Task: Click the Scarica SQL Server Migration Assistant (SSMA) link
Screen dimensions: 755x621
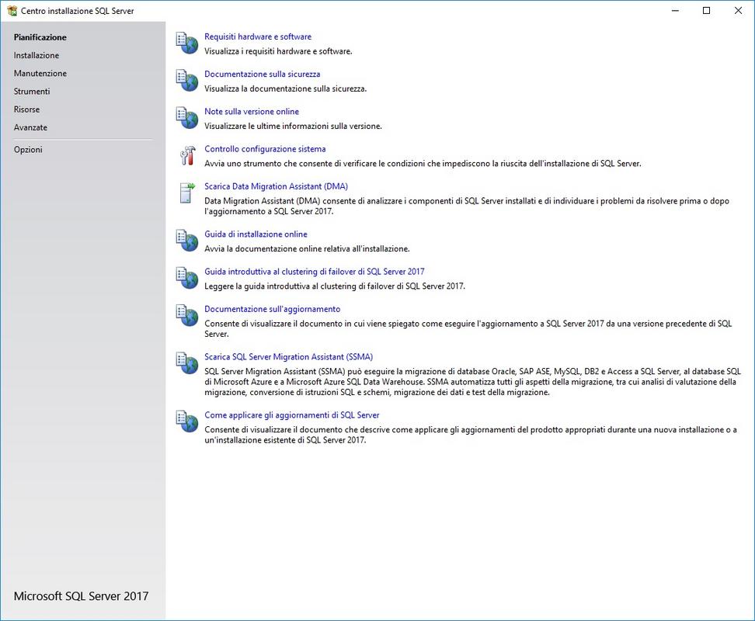Action: (x=288, y=357)
